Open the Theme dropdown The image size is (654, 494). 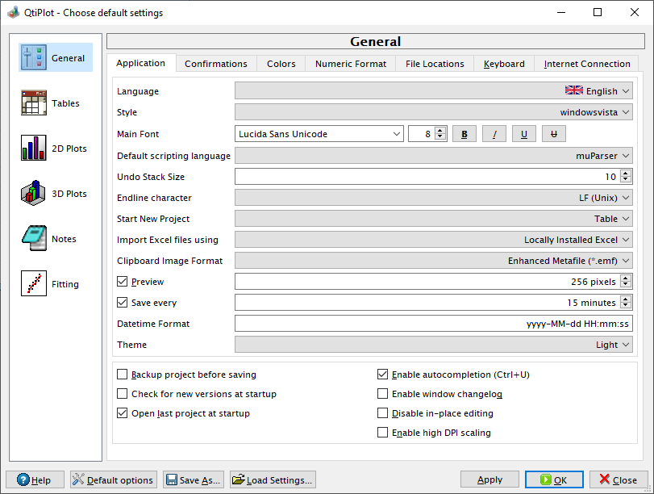[433, 345]
